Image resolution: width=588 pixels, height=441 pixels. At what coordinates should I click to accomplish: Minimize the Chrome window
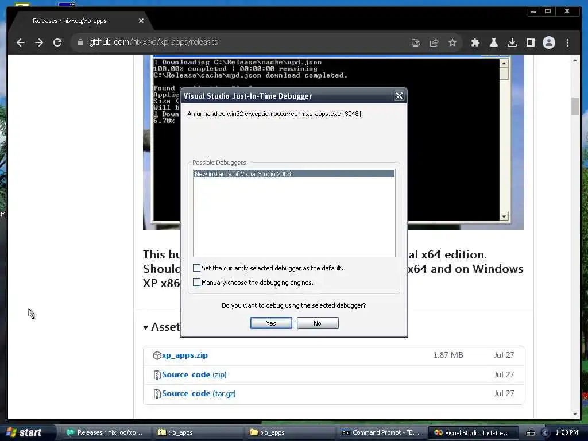pyautogui.click(x=533, y=11)
